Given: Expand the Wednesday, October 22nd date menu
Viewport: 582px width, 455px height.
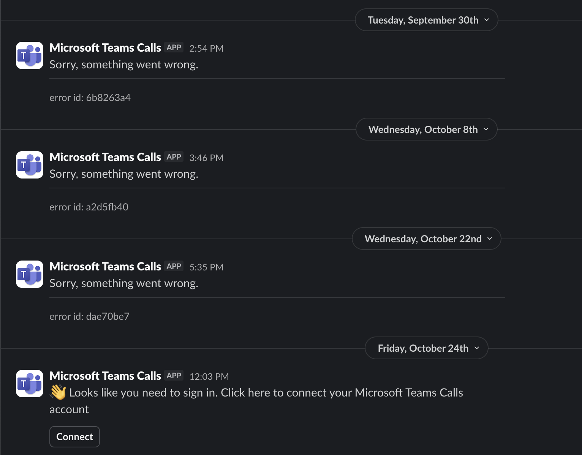Looking at the screenshot, I should click(x=426, y=239).
